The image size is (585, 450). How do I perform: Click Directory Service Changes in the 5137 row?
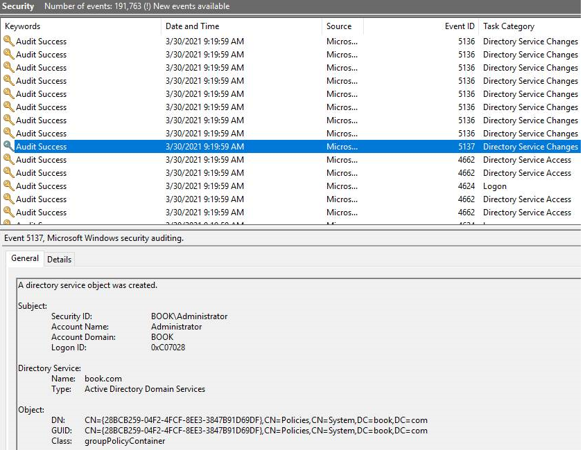click(x=530, y=146)
